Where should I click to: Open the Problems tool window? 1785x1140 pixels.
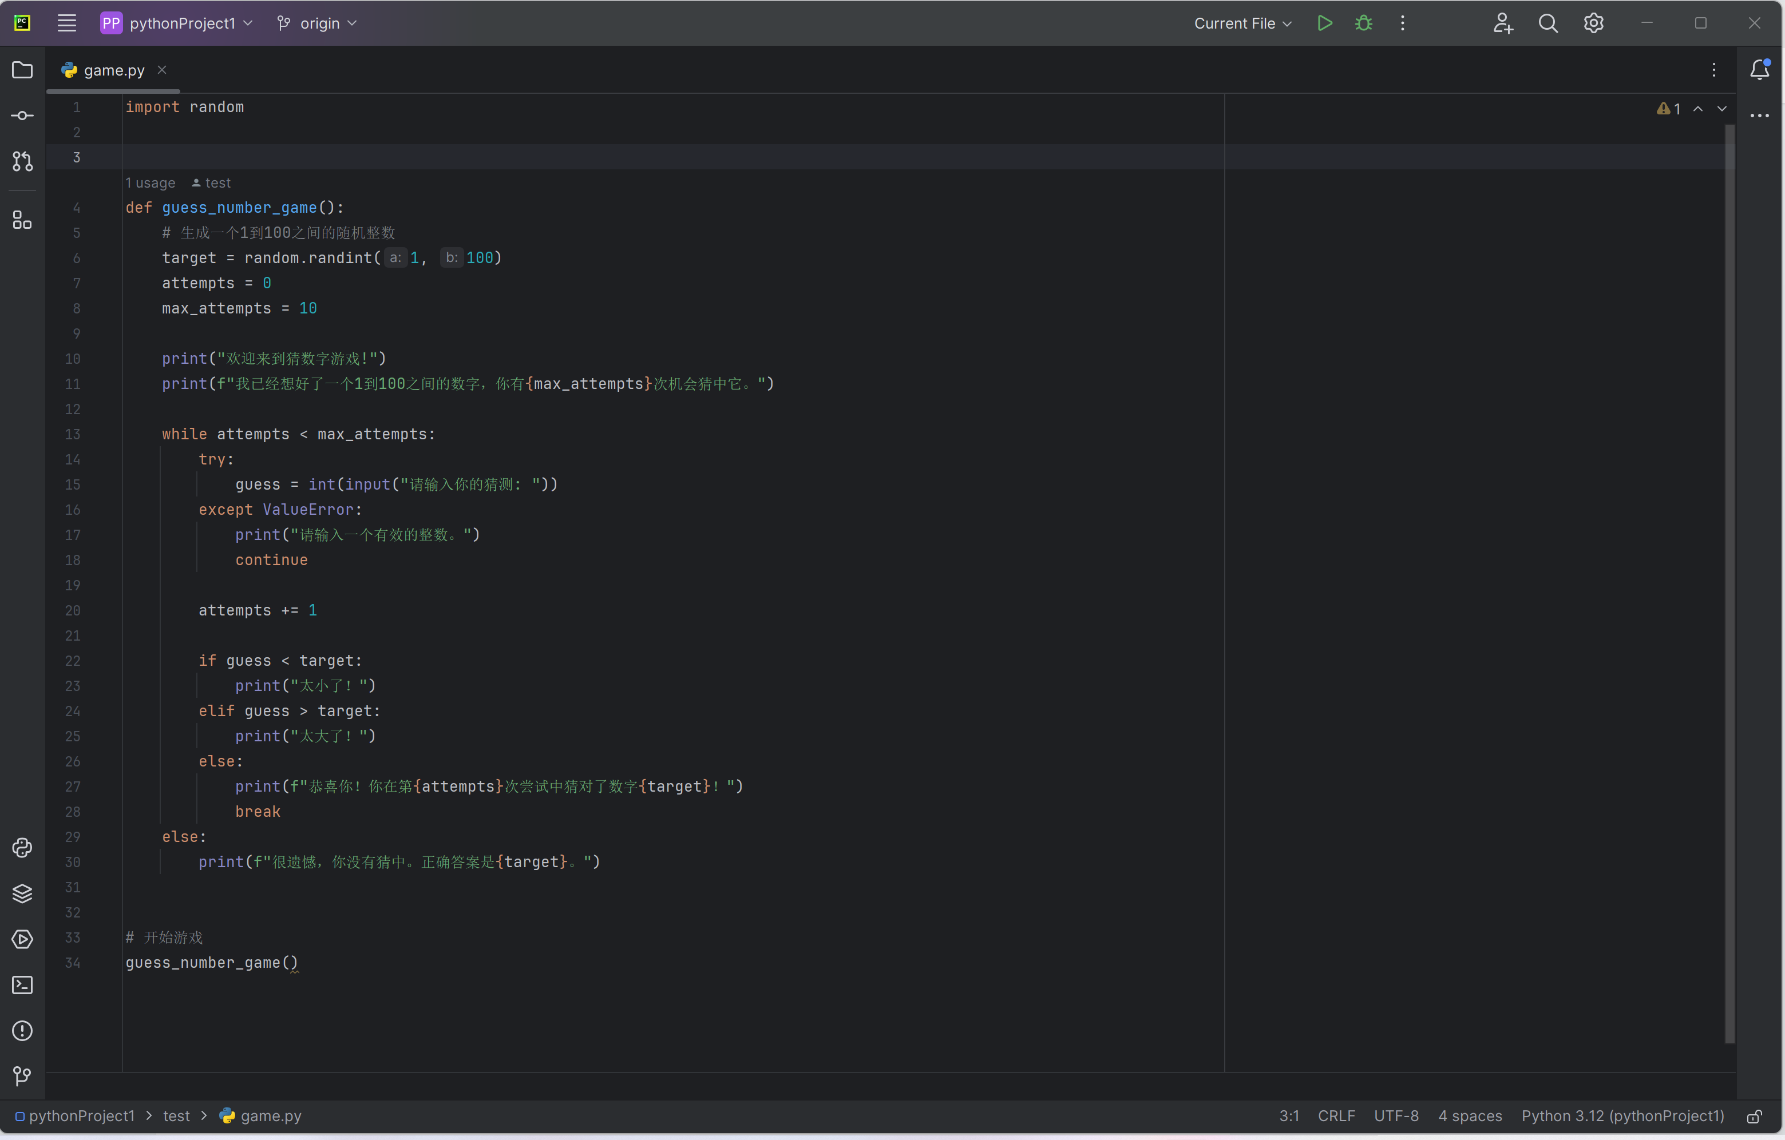pos(22,1030)
